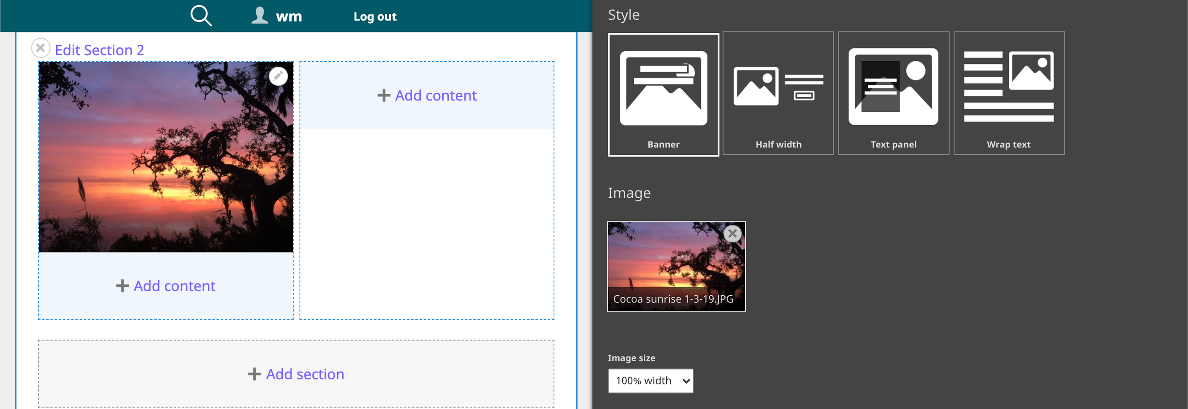This screenshot has height=409, width=1188.
Task: Open the wm user account link
Action: click(289, 16)
